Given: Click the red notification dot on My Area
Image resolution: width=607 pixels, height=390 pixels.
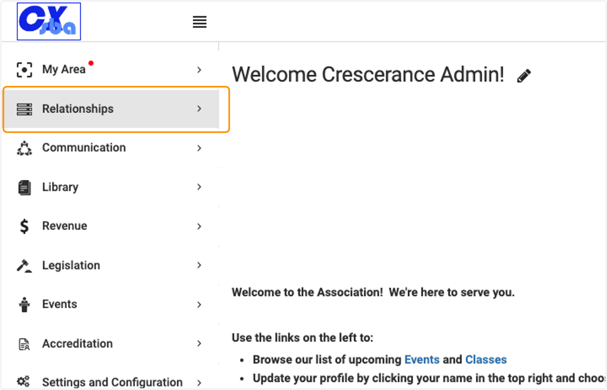Looking at the screenshot, I should [91, 63].
